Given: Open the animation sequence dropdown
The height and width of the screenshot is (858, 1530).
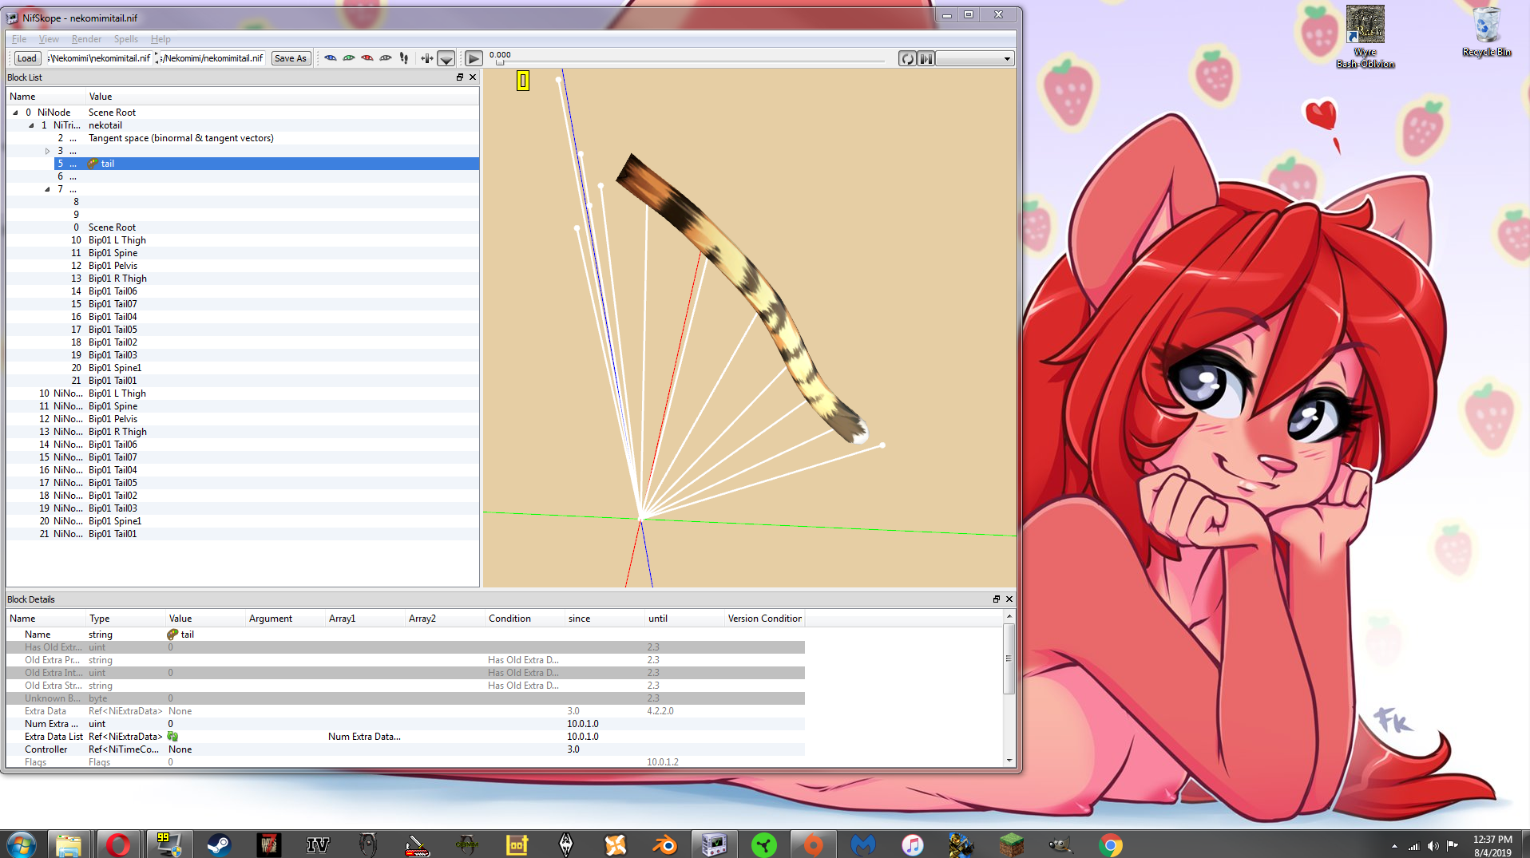Looking at the screenshot, I should click(975, 58).
